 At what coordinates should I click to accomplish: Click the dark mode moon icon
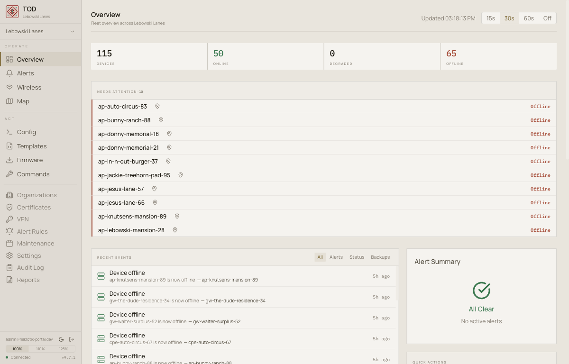click(x=61, y=339)
